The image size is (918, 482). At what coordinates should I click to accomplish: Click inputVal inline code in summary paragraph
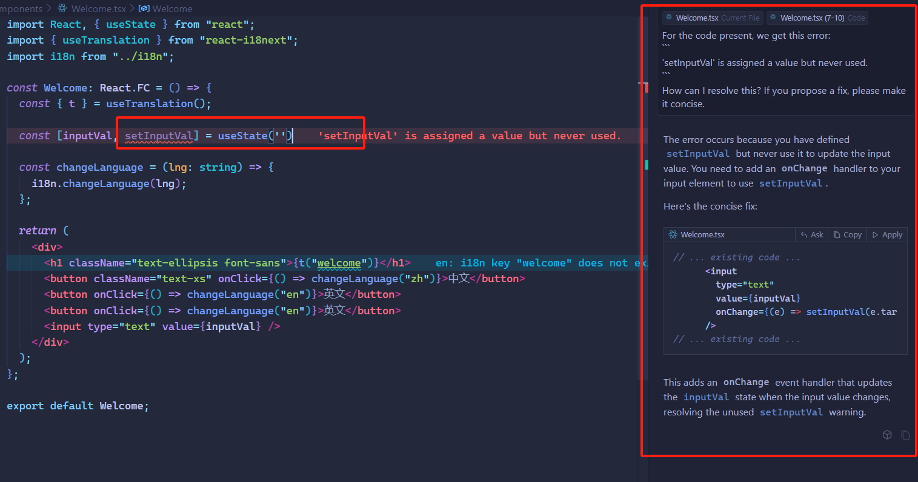pyautogui.click(x=706, y=397)
